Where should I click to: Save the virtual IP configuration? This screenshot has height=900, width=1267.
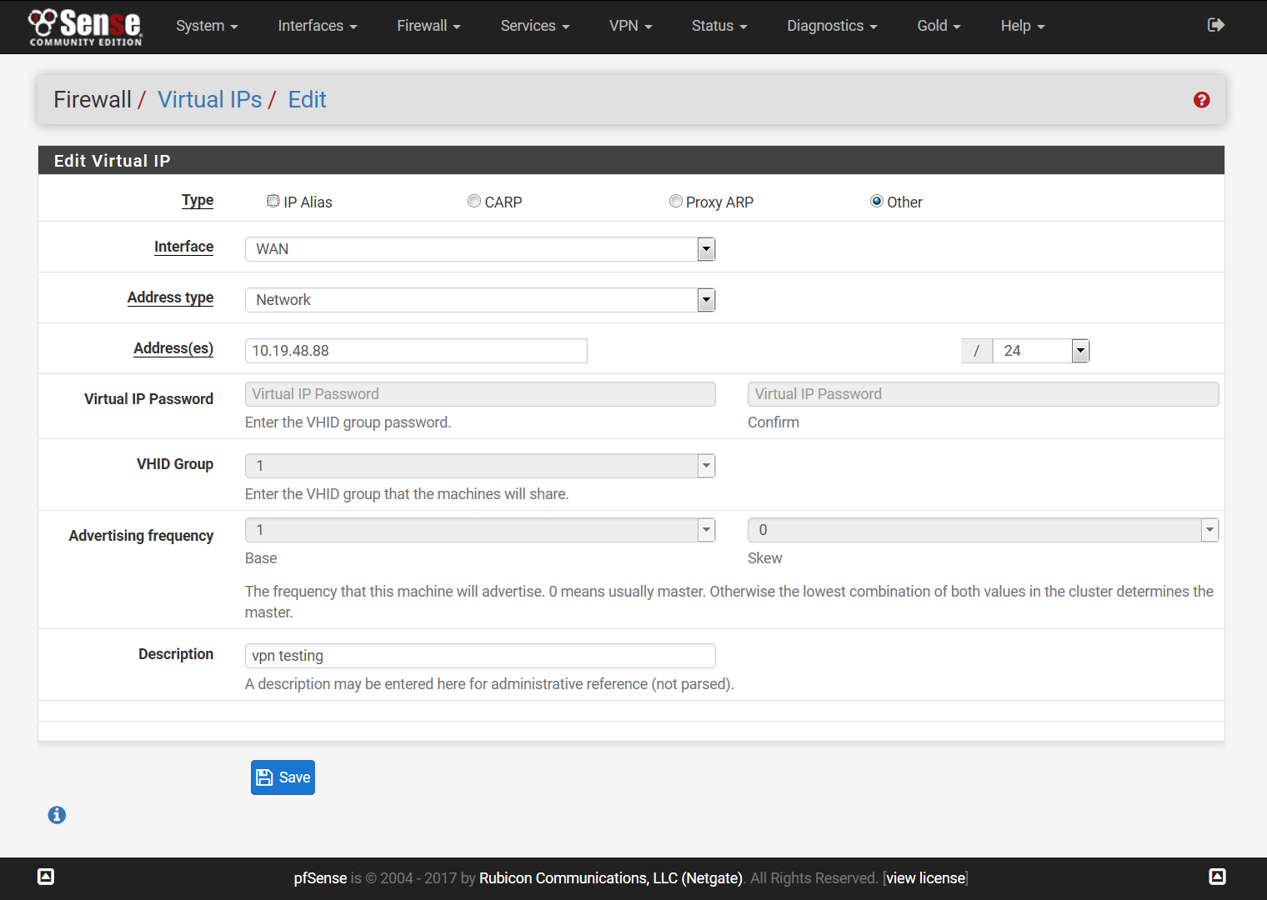pos(283,777)
